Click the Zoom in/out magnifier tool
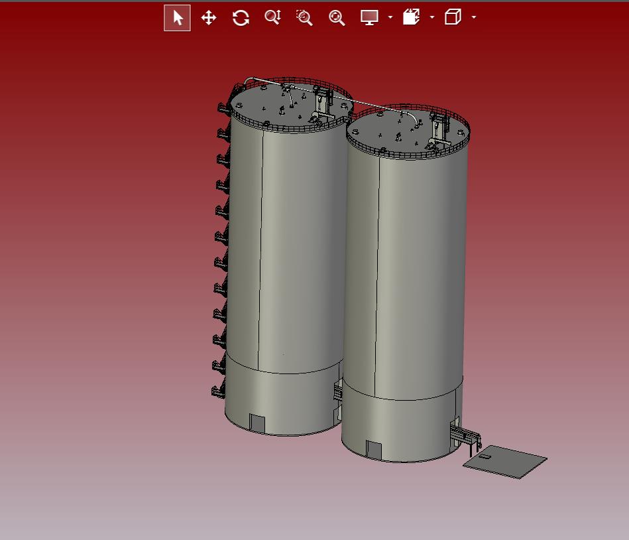The height and width of the screenshot is (540, 629). point(272,18)
